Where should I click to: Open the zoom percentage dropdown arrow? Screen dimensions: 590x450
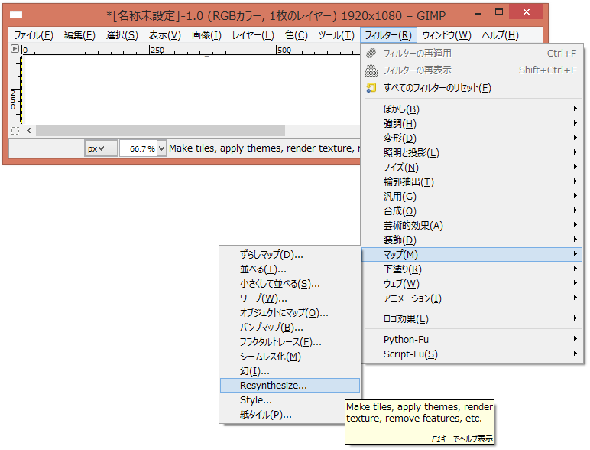[162, 148]
